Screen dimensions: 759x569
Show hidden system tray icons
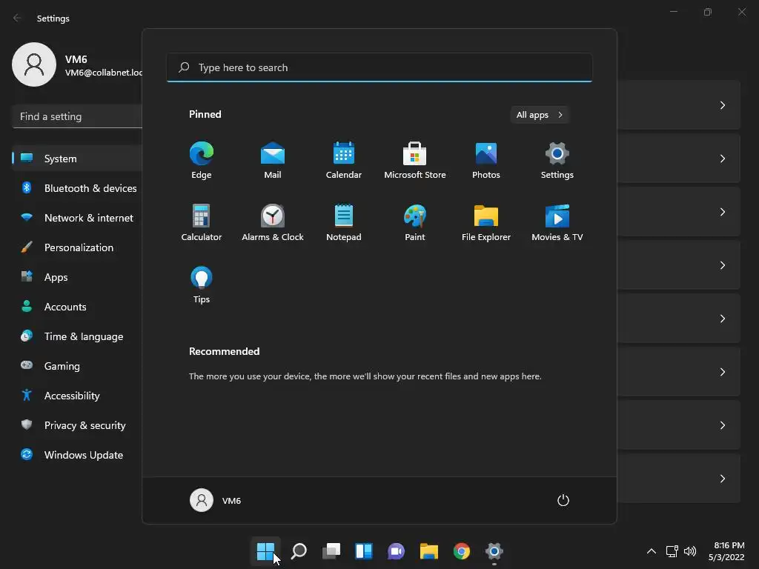(652, 551)
